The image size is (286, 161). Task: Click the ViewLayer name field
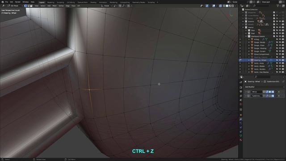point(270,2)
